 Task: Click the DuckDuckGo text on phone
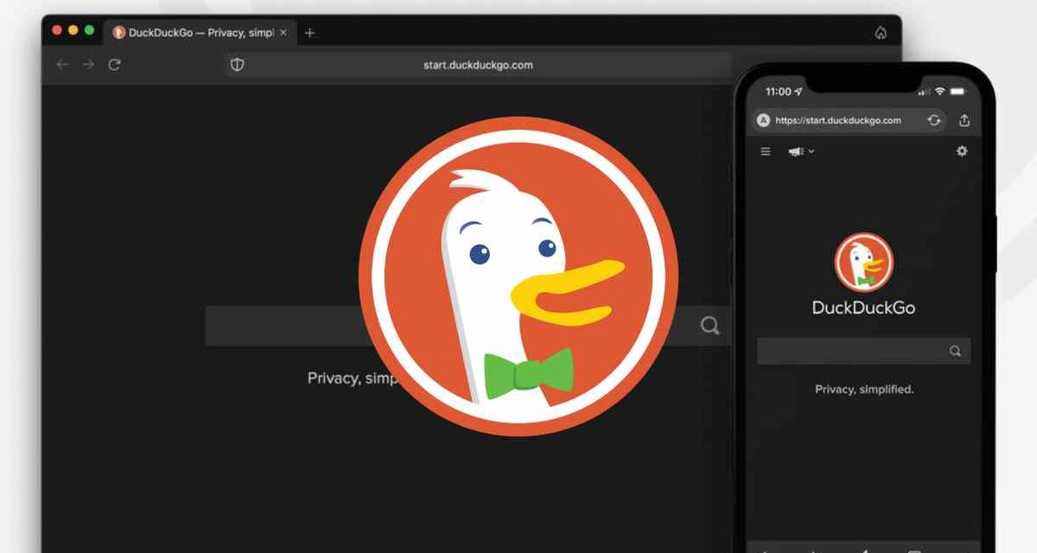[863, 308]
